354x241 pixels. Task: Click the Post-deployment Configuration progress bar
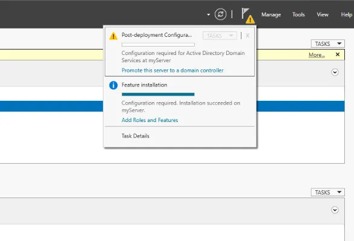point(158,45)
